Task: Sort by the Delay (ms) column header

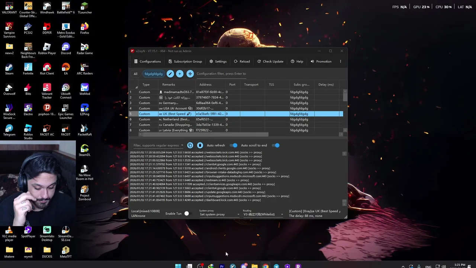Action: (x=326, y=84)
